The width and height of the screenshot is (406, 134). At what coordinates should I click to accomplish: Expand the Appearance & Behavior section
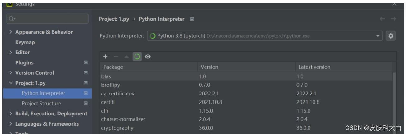[x=11, y=32]
